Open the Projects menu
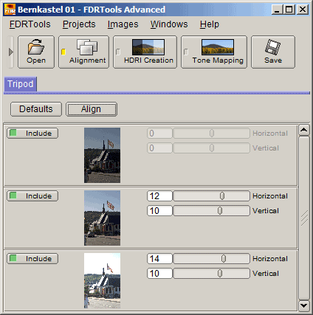This screenshot has height=315, width=313. (79, 24)
